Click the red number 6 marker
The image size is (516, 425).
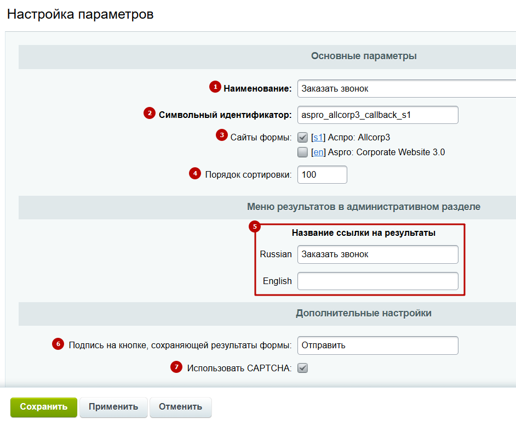[x=58, y=344]
